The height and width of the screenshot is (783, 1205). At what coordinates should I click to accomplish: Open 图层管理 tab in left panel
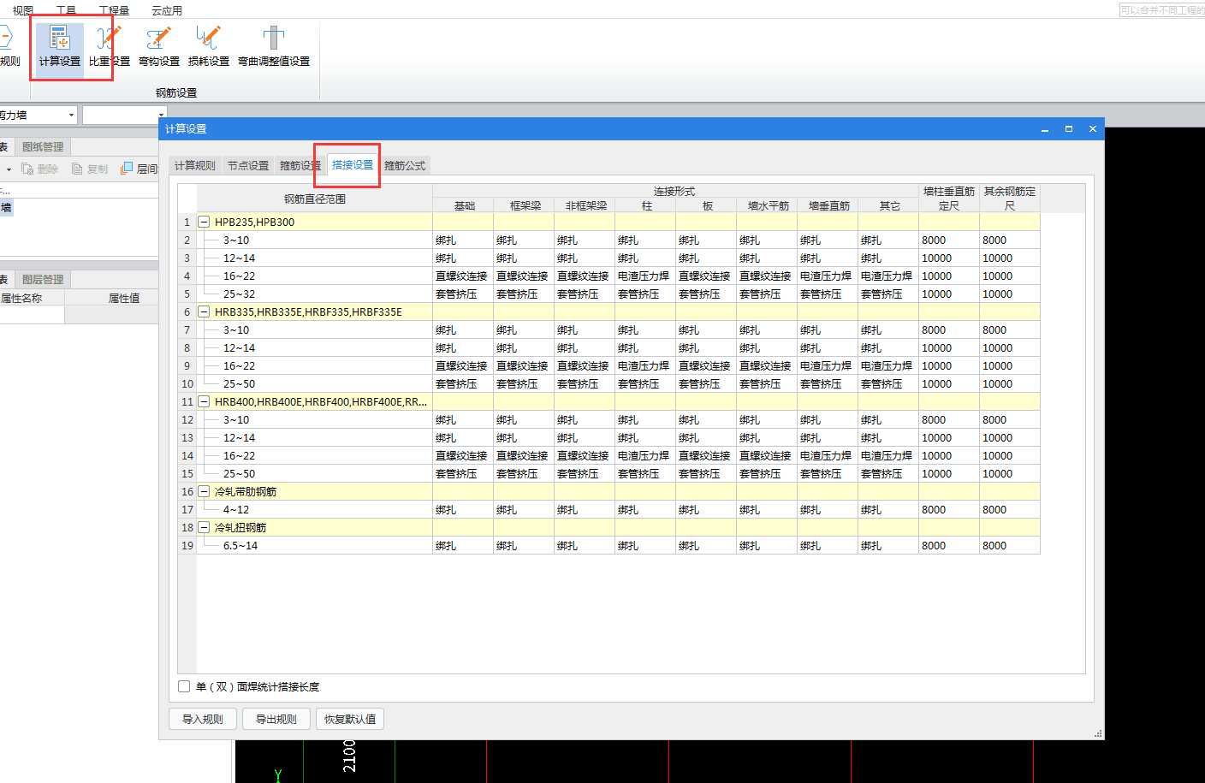pos(43,279)
